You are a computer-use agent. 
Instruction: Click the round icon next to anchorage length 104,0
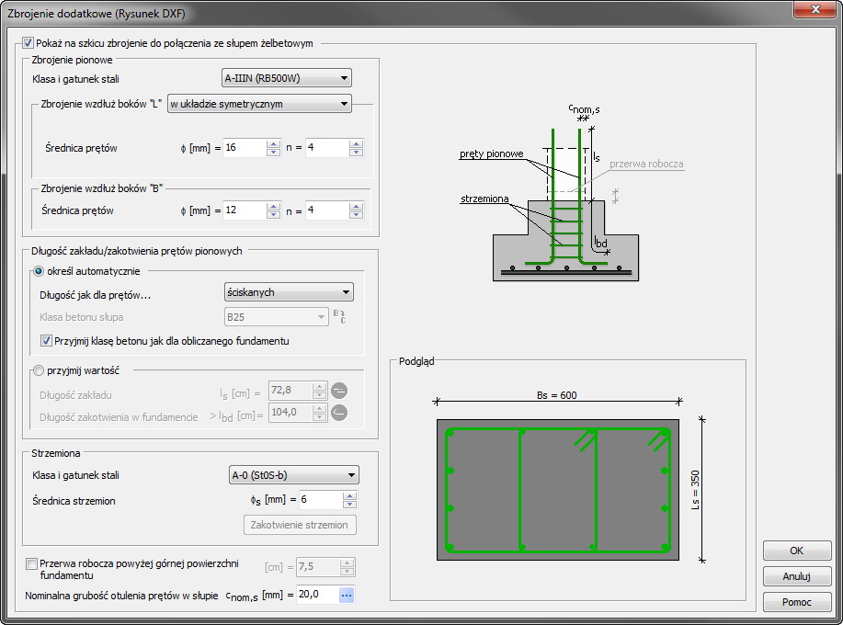(x=339, y=412)
